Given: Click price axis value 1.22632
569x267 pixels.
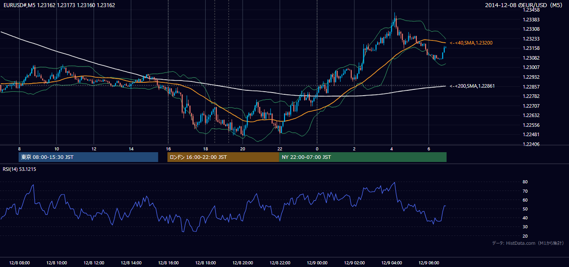Looking at the screenshot, I should click(531, 115).
